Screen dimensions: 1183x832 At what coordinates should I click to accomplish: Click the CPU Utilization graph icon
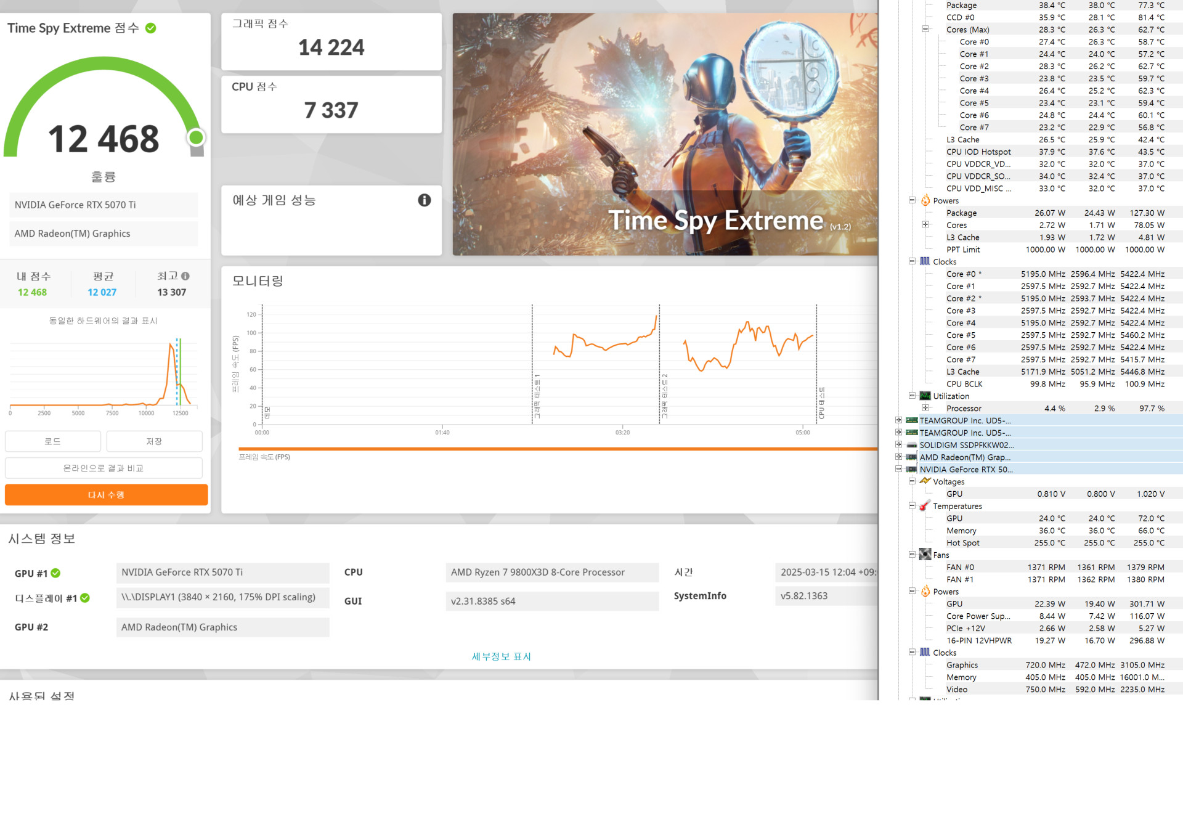pyautogui.click(x=925, y=396)
